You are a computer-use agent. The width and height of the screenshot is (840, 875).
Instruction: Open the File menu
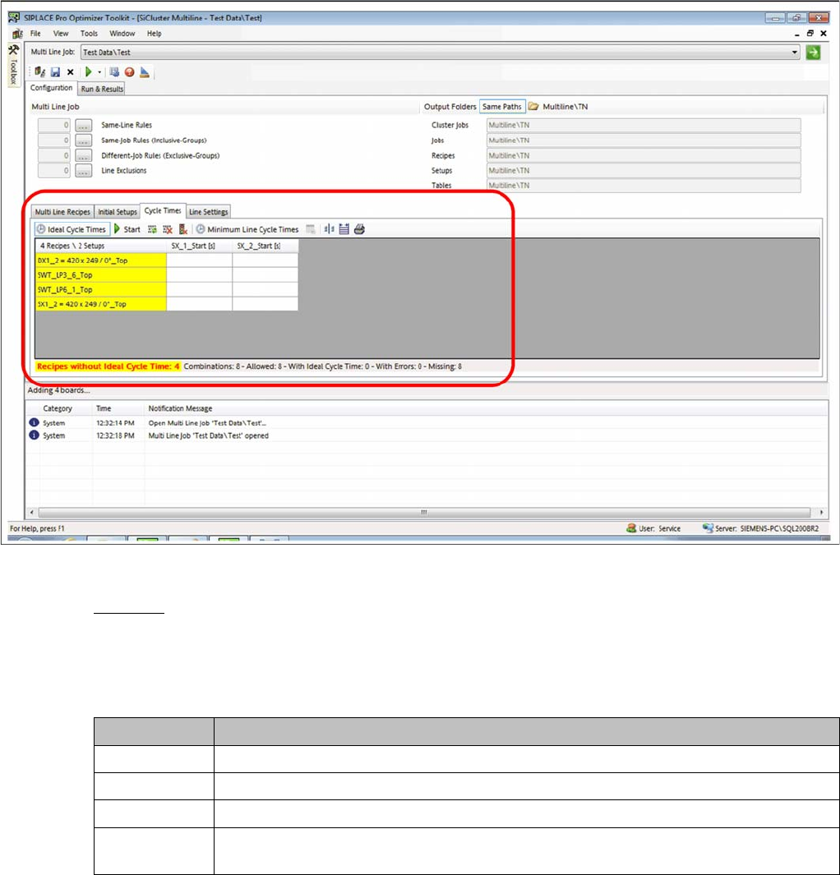coord(35,34)
